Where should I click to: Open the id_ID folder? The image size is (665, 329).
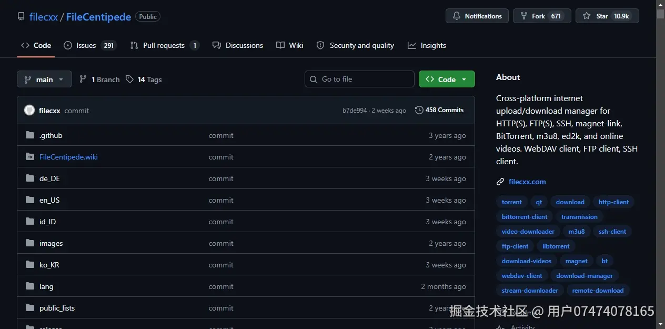pyautogui.click(x=48, y=222)
